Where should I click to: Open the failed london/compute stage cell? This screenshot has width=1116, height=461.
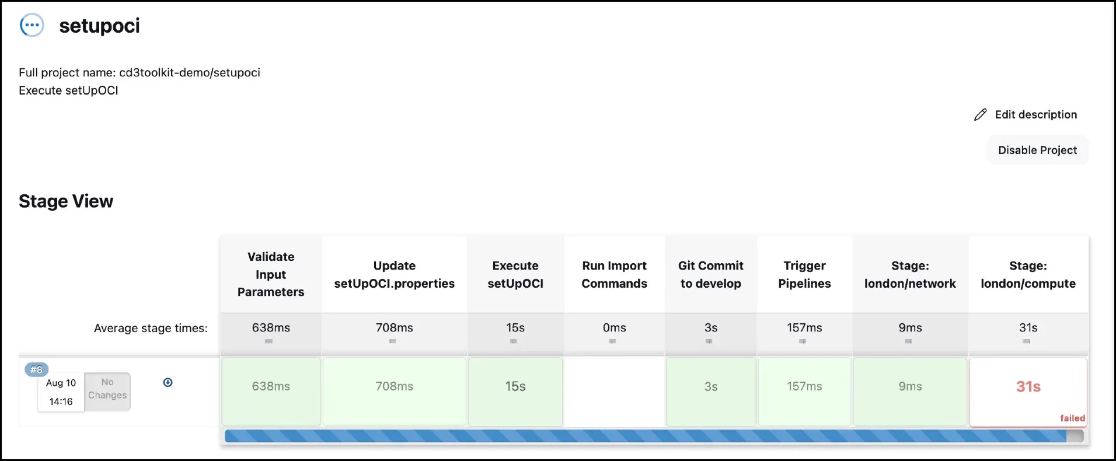pyautogui.click(x=1028, y=391)
